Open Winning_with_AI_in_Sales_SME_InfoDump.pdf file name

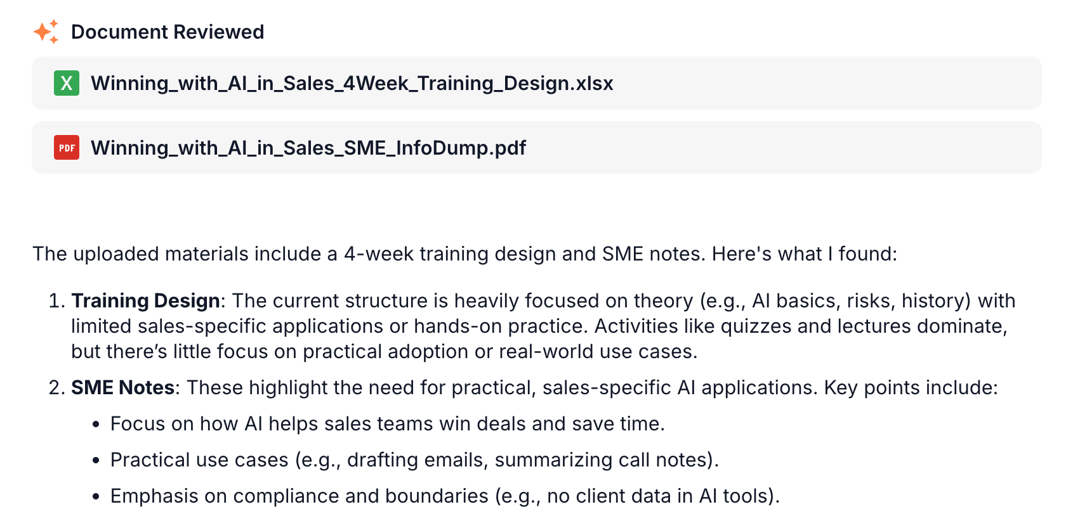[x=308, y=148]
